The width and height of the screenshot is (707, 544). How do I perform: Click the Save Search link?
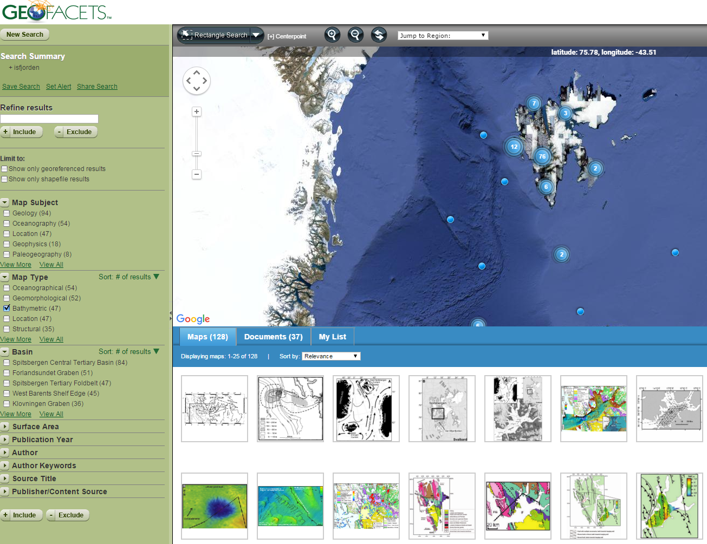[21, 87]
